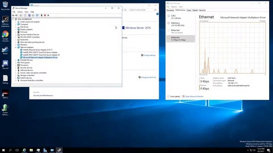
Task: Click the refresh icon beside Search Control Panel
Action: pyautogui.click(x=125, y=10)
